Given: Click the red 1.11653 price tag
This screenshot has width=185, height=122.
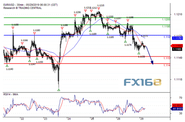Looking at the screenshot, I should point(177,46).
